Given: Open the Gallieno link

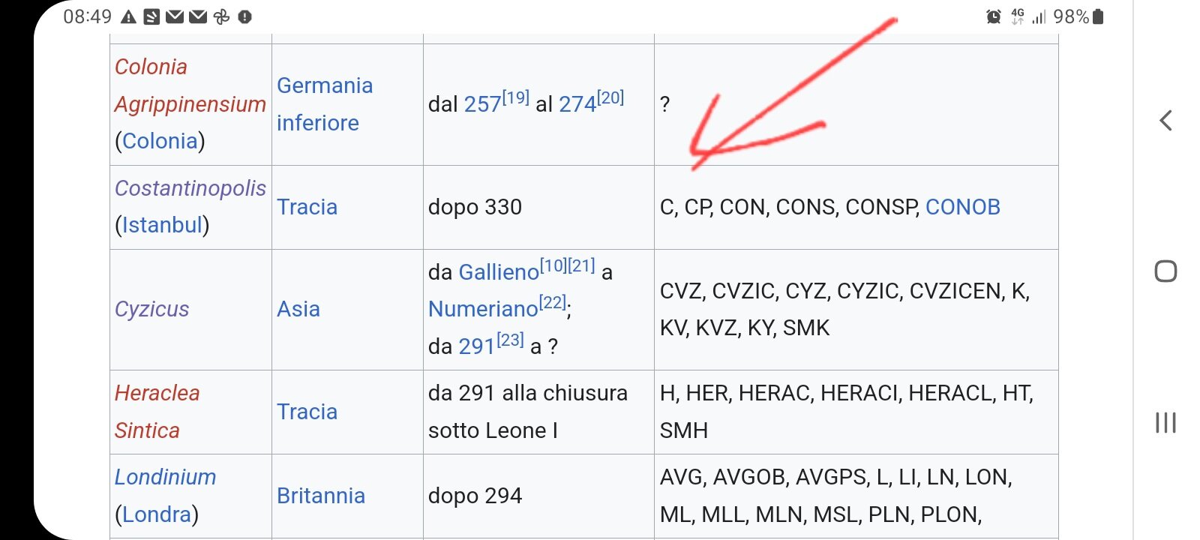Looking at the screenshot, I should coord(498,272).
